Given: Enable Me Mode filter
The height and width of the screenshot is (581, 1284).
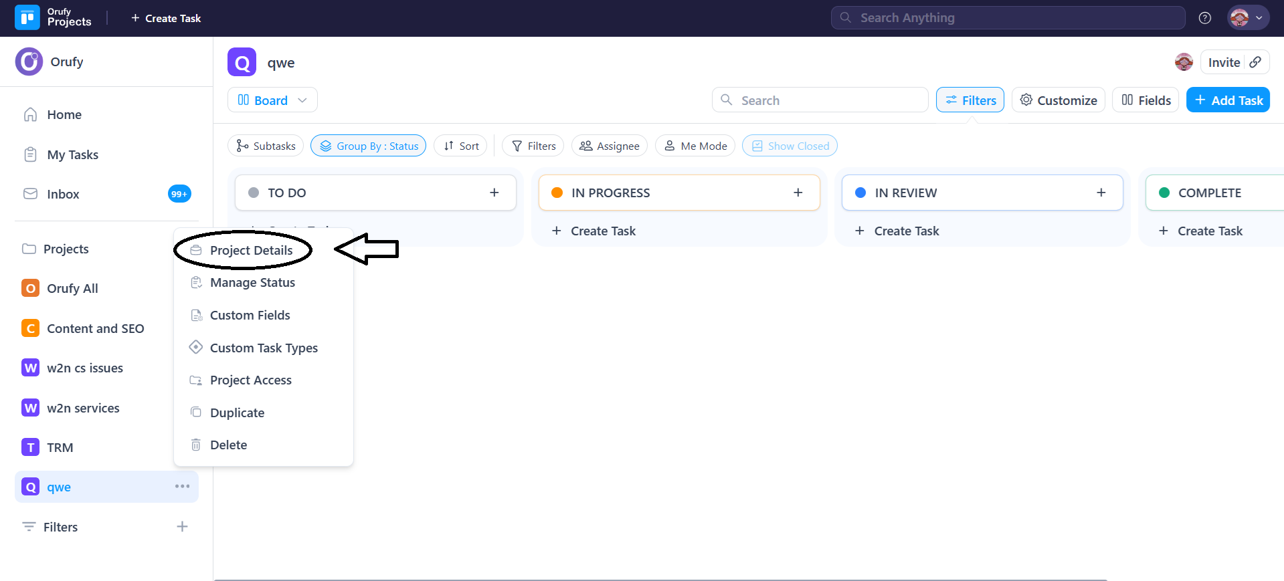Looking at the screenshot, I should click(x=695, y=146).
